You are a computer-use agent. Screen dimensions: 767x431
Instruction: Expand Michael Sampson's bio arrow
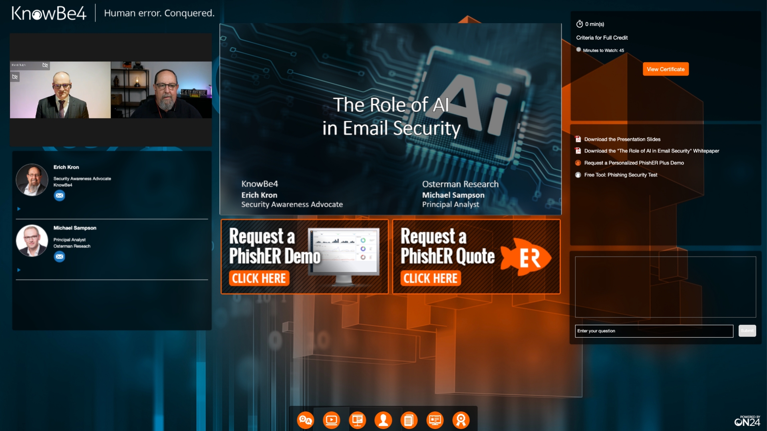[19, 270]
